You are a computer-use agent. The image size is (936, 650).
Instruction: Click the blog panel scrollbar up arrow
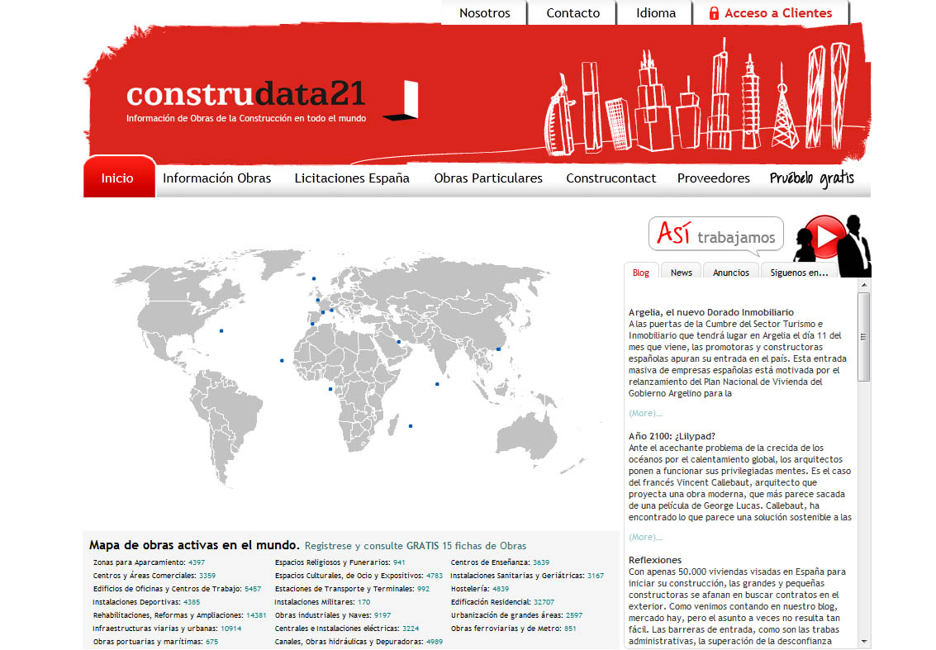click(864, 285)
